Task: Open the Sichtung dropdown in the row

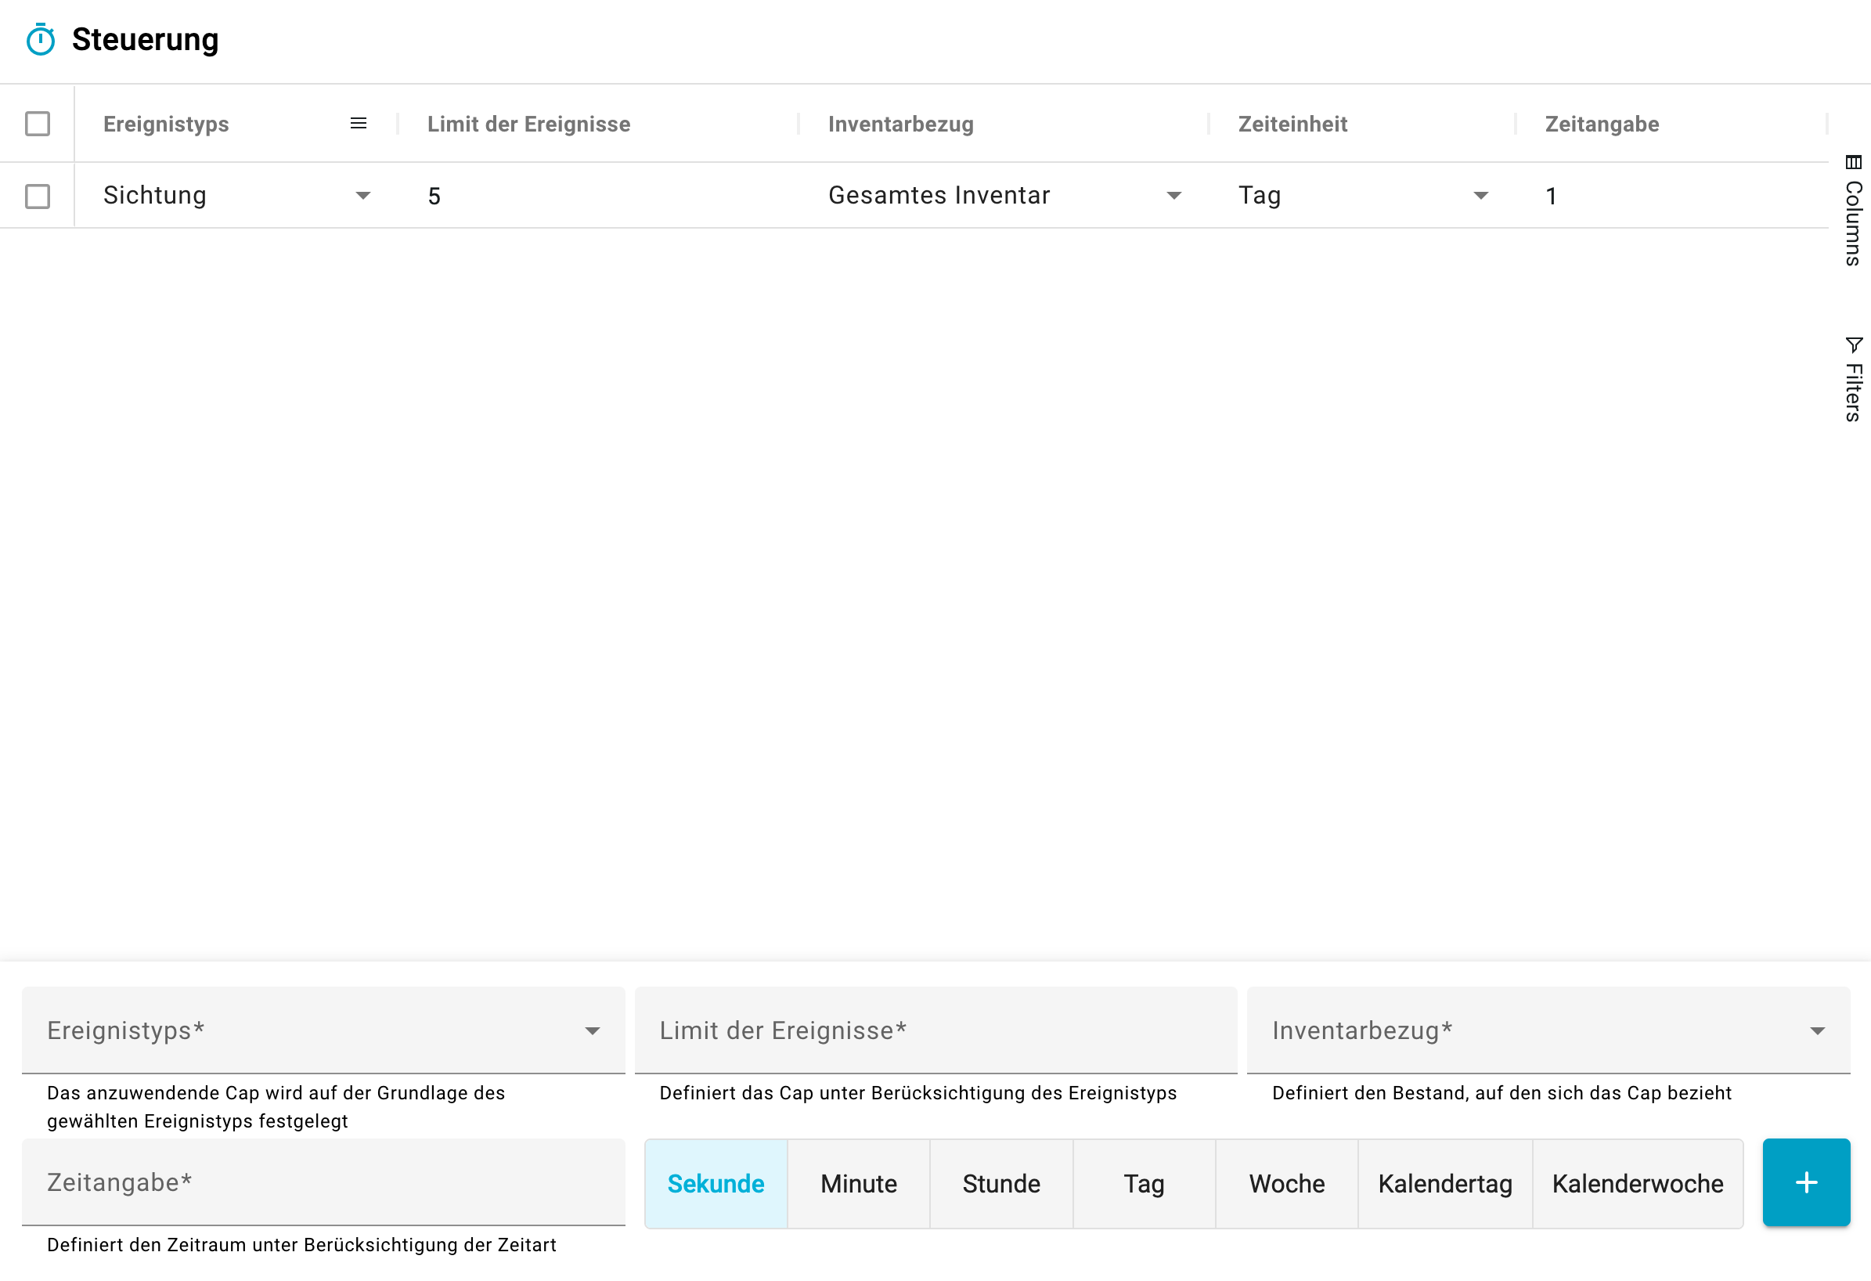Action: pyautogui.click(x=363, y=196)
